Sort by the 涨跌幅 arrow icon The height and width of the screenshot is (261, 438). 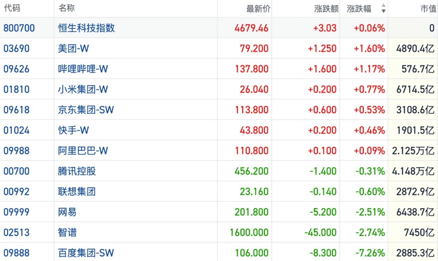[383, 9]
